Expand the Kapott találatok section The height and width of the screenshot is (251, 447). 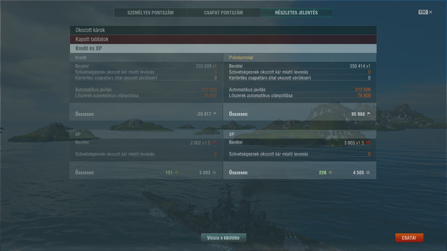coord(223,39)
